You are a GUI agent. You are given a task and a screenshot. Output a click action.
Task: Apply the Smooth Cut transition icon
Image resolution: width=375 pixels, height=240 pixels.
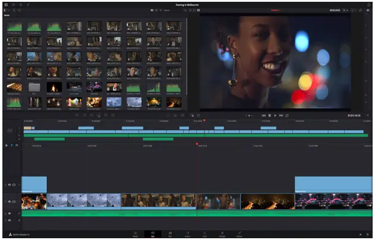(x=182, y=115)
